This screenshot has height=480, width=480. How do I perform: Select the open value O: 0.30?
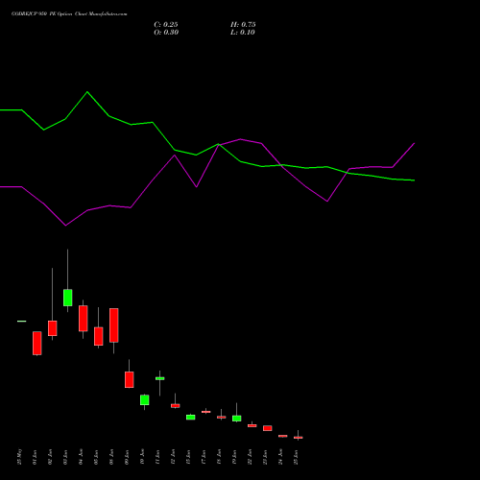point(166,33)
